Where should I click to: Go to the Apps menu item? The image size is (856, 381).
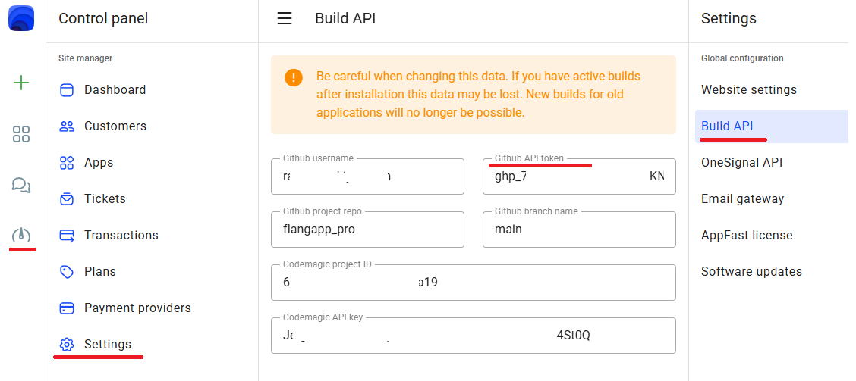pos(98,163)
